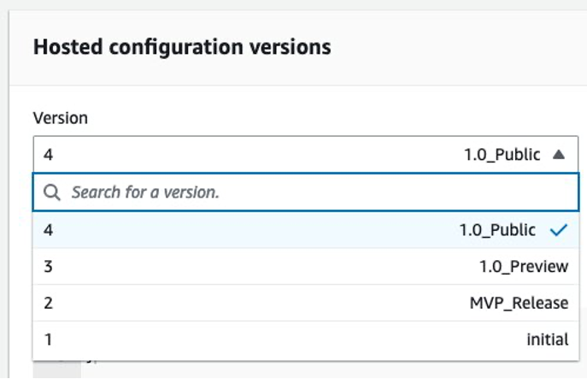Click the empty middle of the MVP_Release row
This screenshot has width=587, height=379.
pos(256,303)
